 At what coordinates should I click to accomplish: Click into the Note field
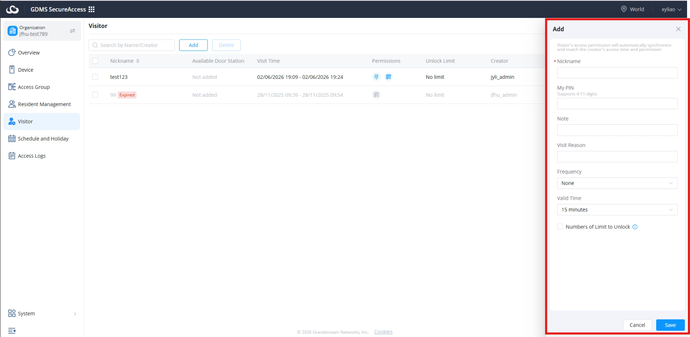pyautogui.click(x=617, y=130)
